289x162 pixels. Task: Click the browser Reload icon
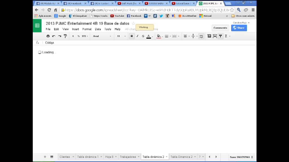point(49,10)
